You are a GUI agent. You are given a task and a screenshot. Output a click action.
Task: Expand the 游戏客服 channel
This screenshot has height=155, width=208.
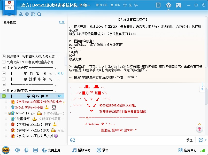pos(4,73)
